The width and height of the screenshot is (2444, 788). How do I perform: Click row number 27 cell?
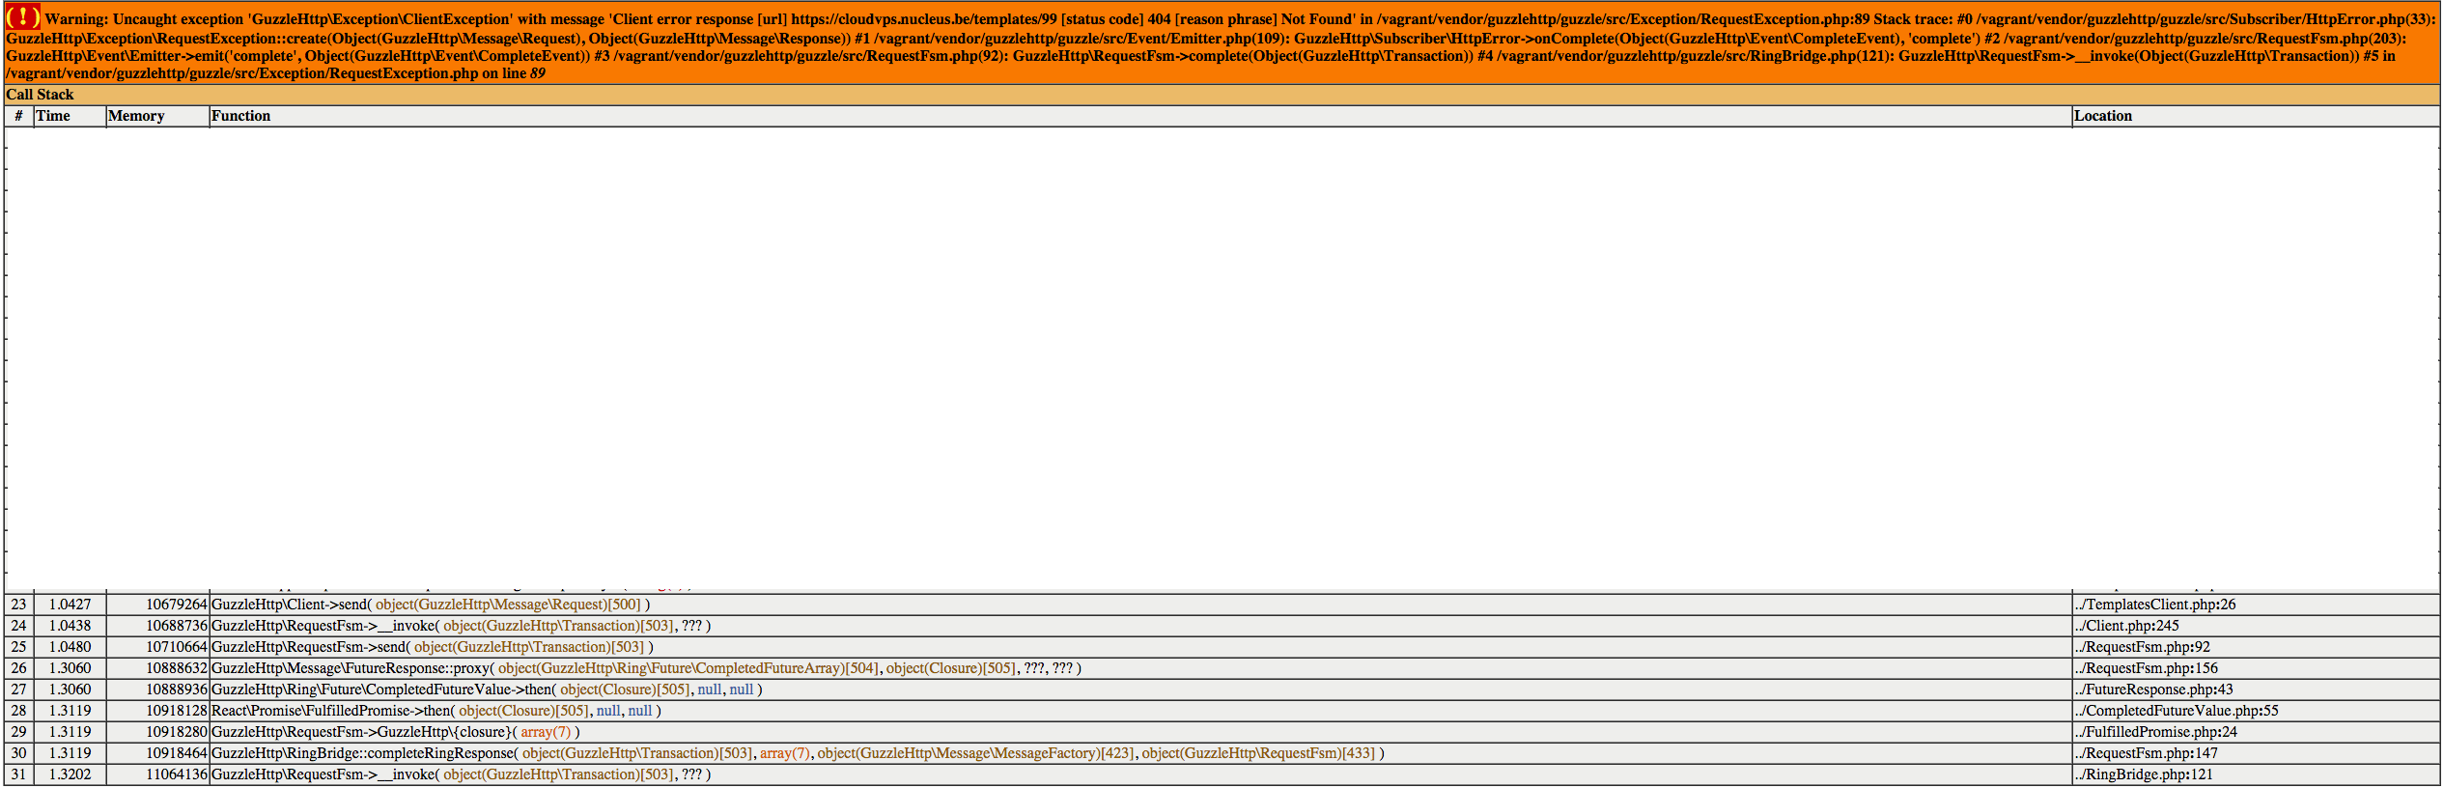[x=19, y=689]
